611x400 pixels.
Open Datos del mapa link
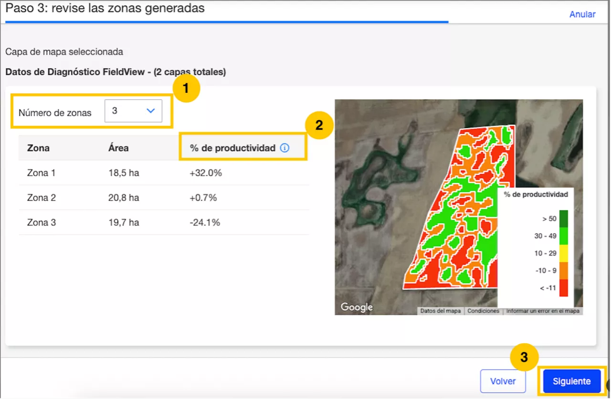(440, 311)
